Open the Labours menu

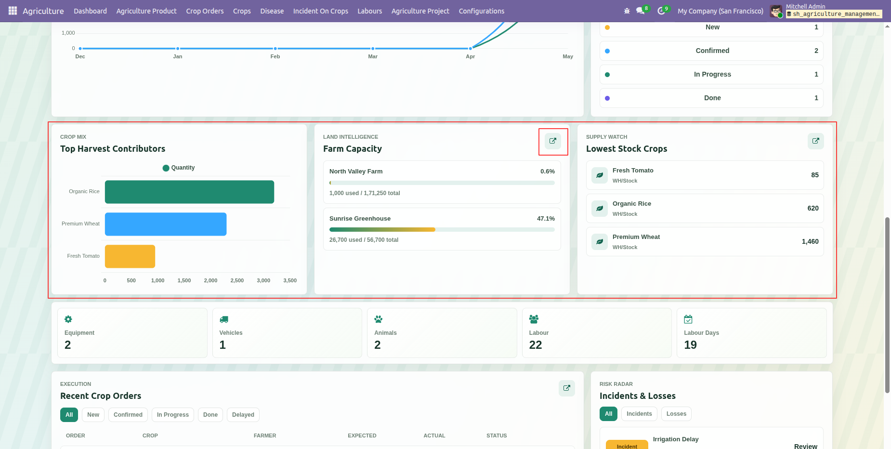pos(370,11)
